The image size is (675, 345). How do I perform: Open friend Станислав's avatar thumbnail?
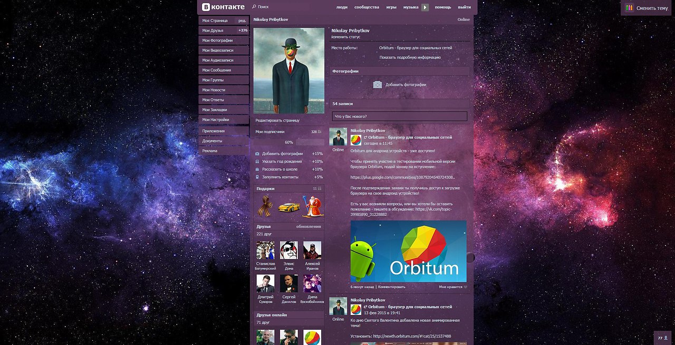(x=265, y=250)
